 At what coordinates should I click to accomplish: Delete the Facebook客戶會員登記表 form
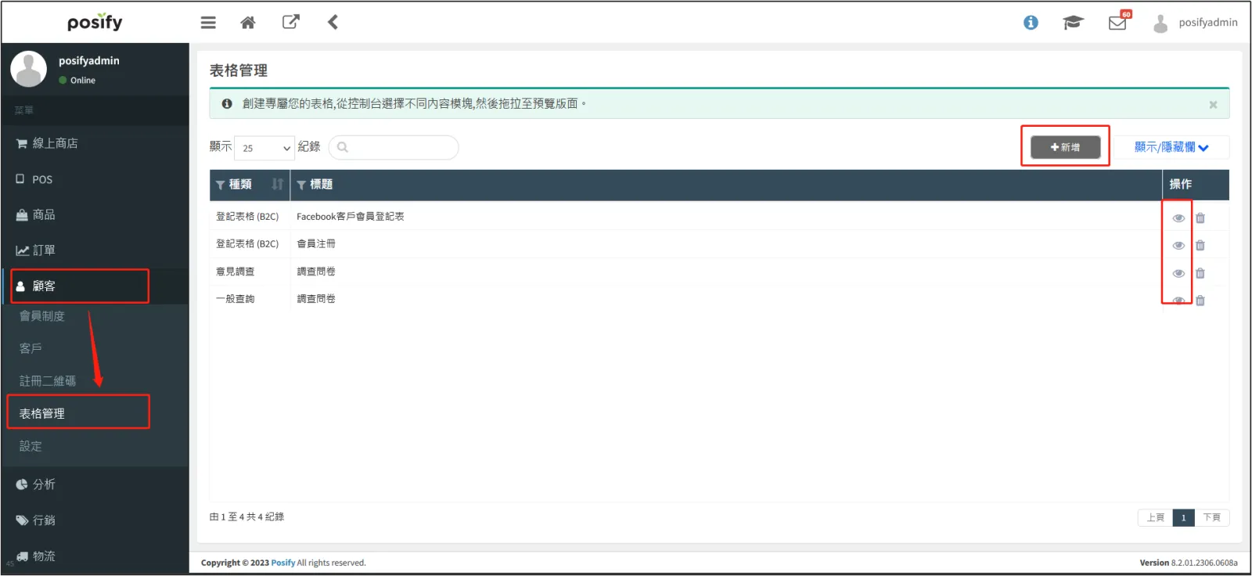tap(1200, 218)
